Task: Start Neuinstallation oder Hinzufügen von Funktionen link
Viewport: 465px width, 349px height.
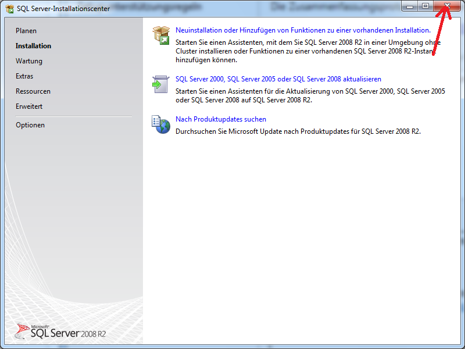Action: pos(303,30)
